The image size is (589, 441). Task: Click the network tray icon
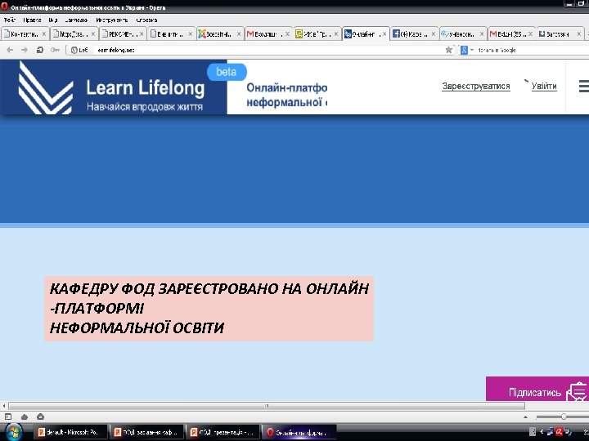click(551, 432)
